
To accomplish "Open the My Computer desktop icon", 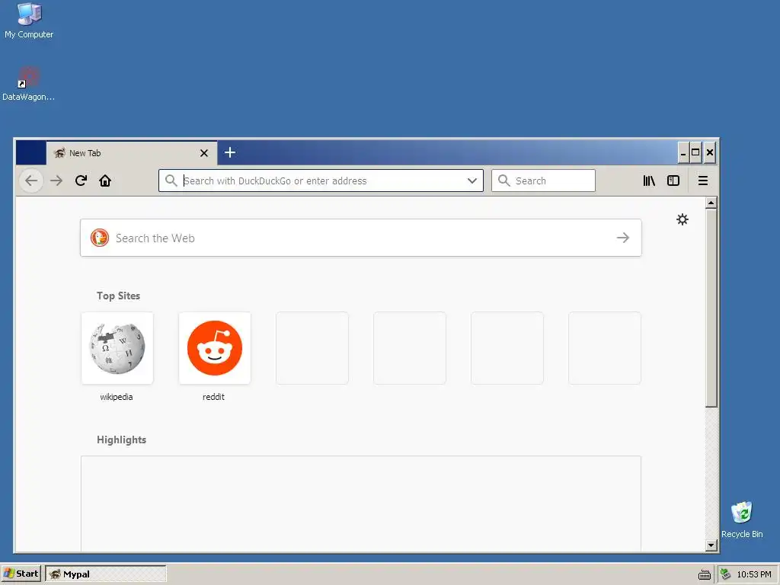I will pyautogui.click(x=29, y=21).
